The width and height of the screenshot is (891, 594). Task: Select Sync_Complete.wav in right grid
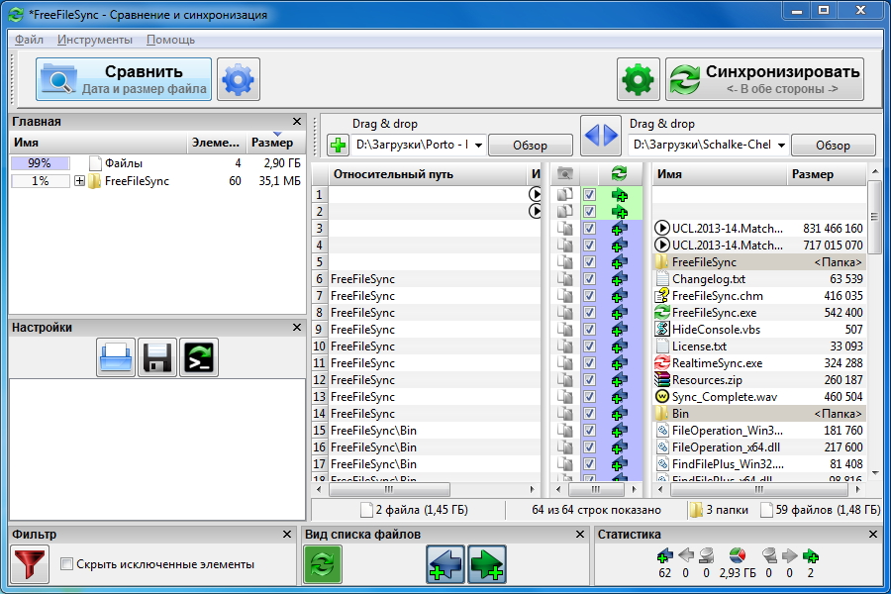pyautogui.click(x=759, y=397)
